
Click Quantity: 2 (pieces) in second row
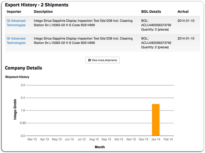[x=155, y=47]
